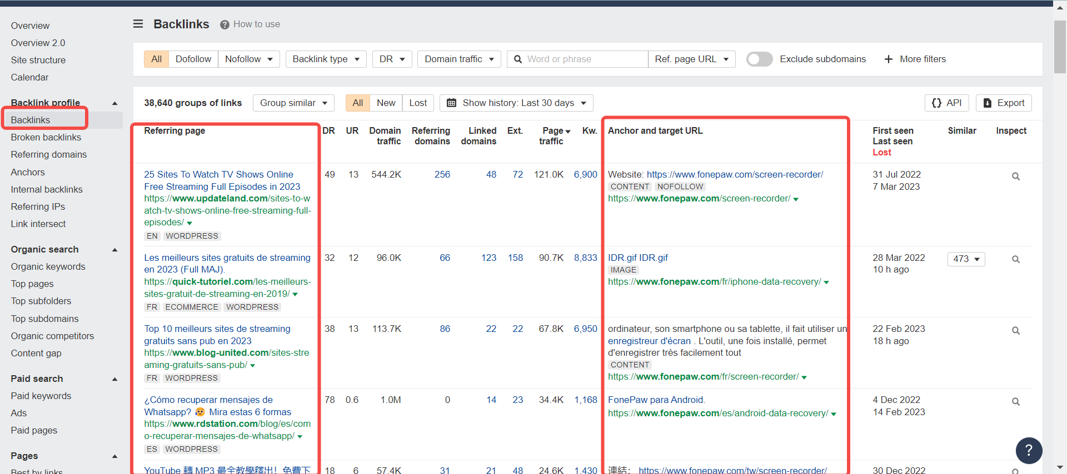The width and height of the screenshot is (1067, 474).
Task: Inspect the rdstation.com backlink row
Action: pos(1015,402)
